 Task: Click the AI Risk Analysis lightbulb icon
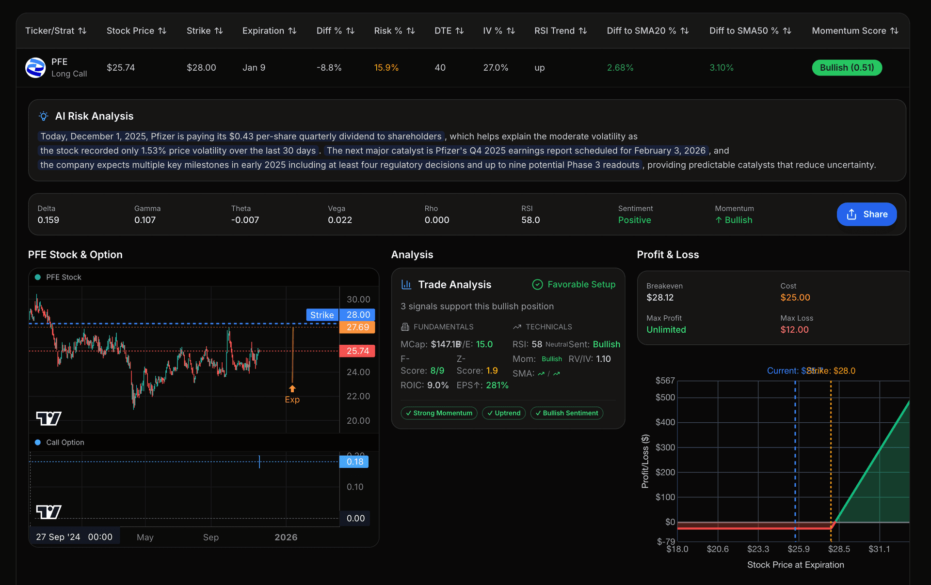point(44,116)
